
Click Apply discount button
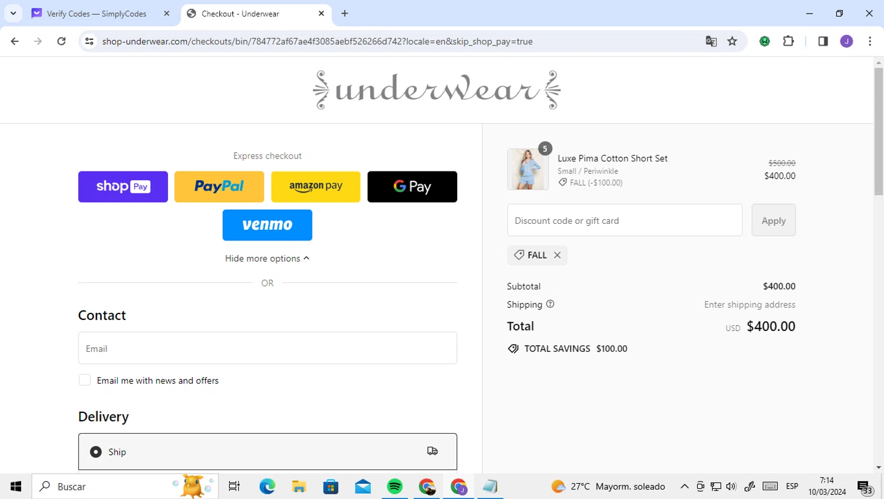click(x=774, y=220)
